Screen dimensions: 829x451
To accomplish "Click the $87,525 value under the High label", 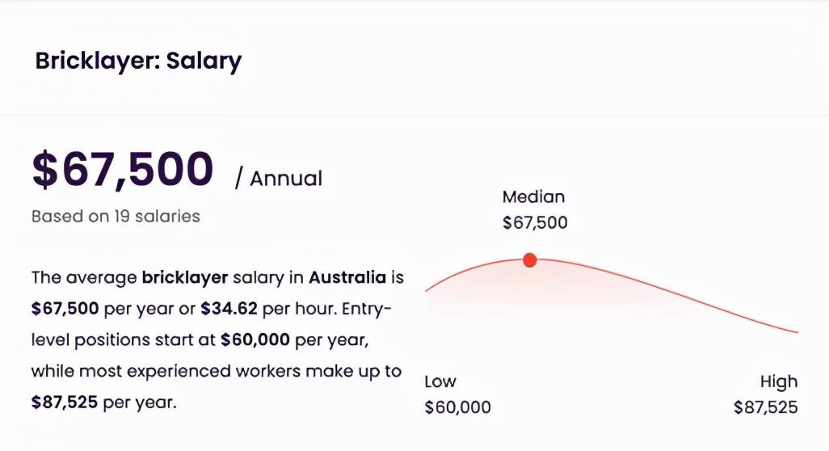I will [x=765, y=407].
